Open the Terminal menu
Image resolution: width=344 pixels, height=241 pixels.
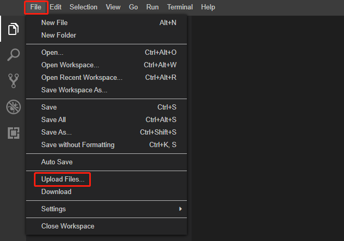pyautogui.click(x=180, y=7)
